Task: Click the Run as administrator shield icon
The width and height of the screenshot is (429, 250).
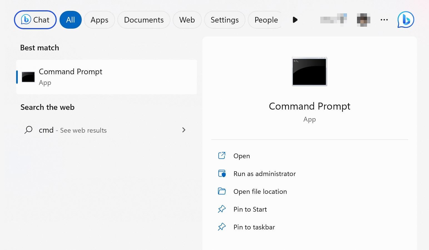Action: [222, 174]
